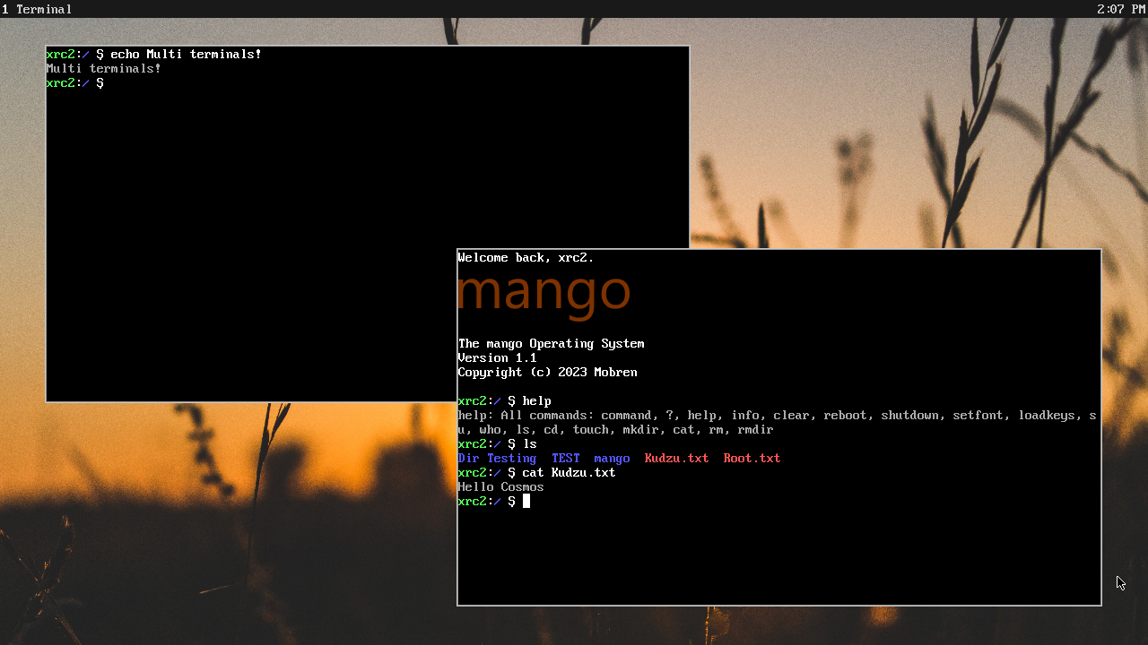This screenshot has height=645, width=1148.
Task: Click the mouse cursor location near window edge
Action: pyautogui.click(x=1119, y=582)
